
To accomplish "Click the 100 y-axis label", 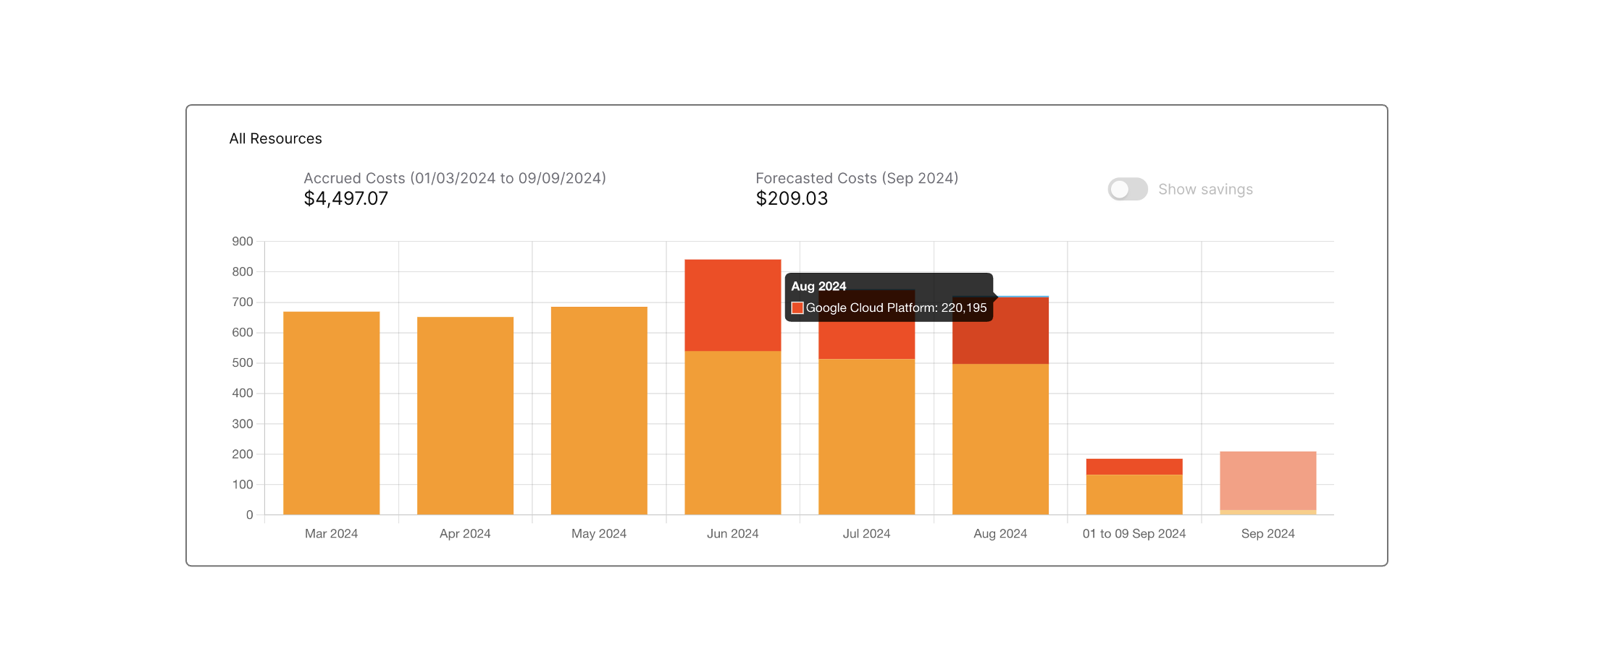I will pyautogui.click(x=243, y=485).
